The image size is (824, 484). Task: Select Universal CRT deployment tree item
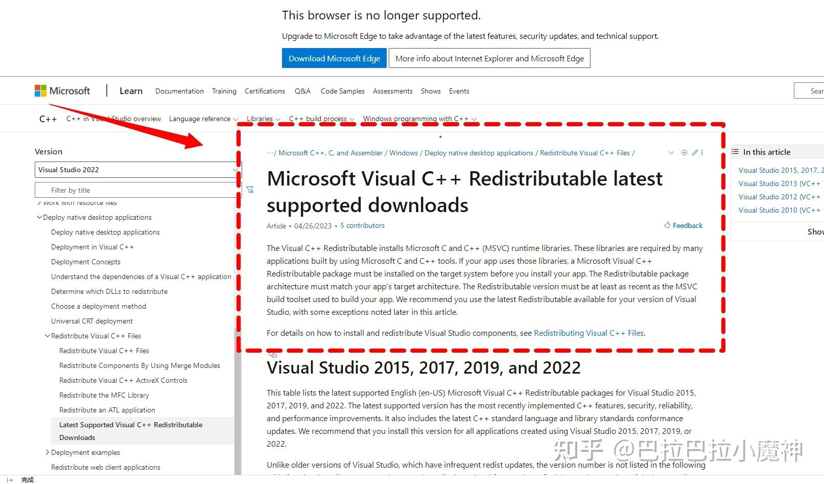[92, 321]
